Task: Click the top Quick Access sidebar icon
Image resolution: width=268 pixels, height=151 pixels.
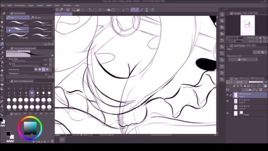Action: click(x=222, y=15)
